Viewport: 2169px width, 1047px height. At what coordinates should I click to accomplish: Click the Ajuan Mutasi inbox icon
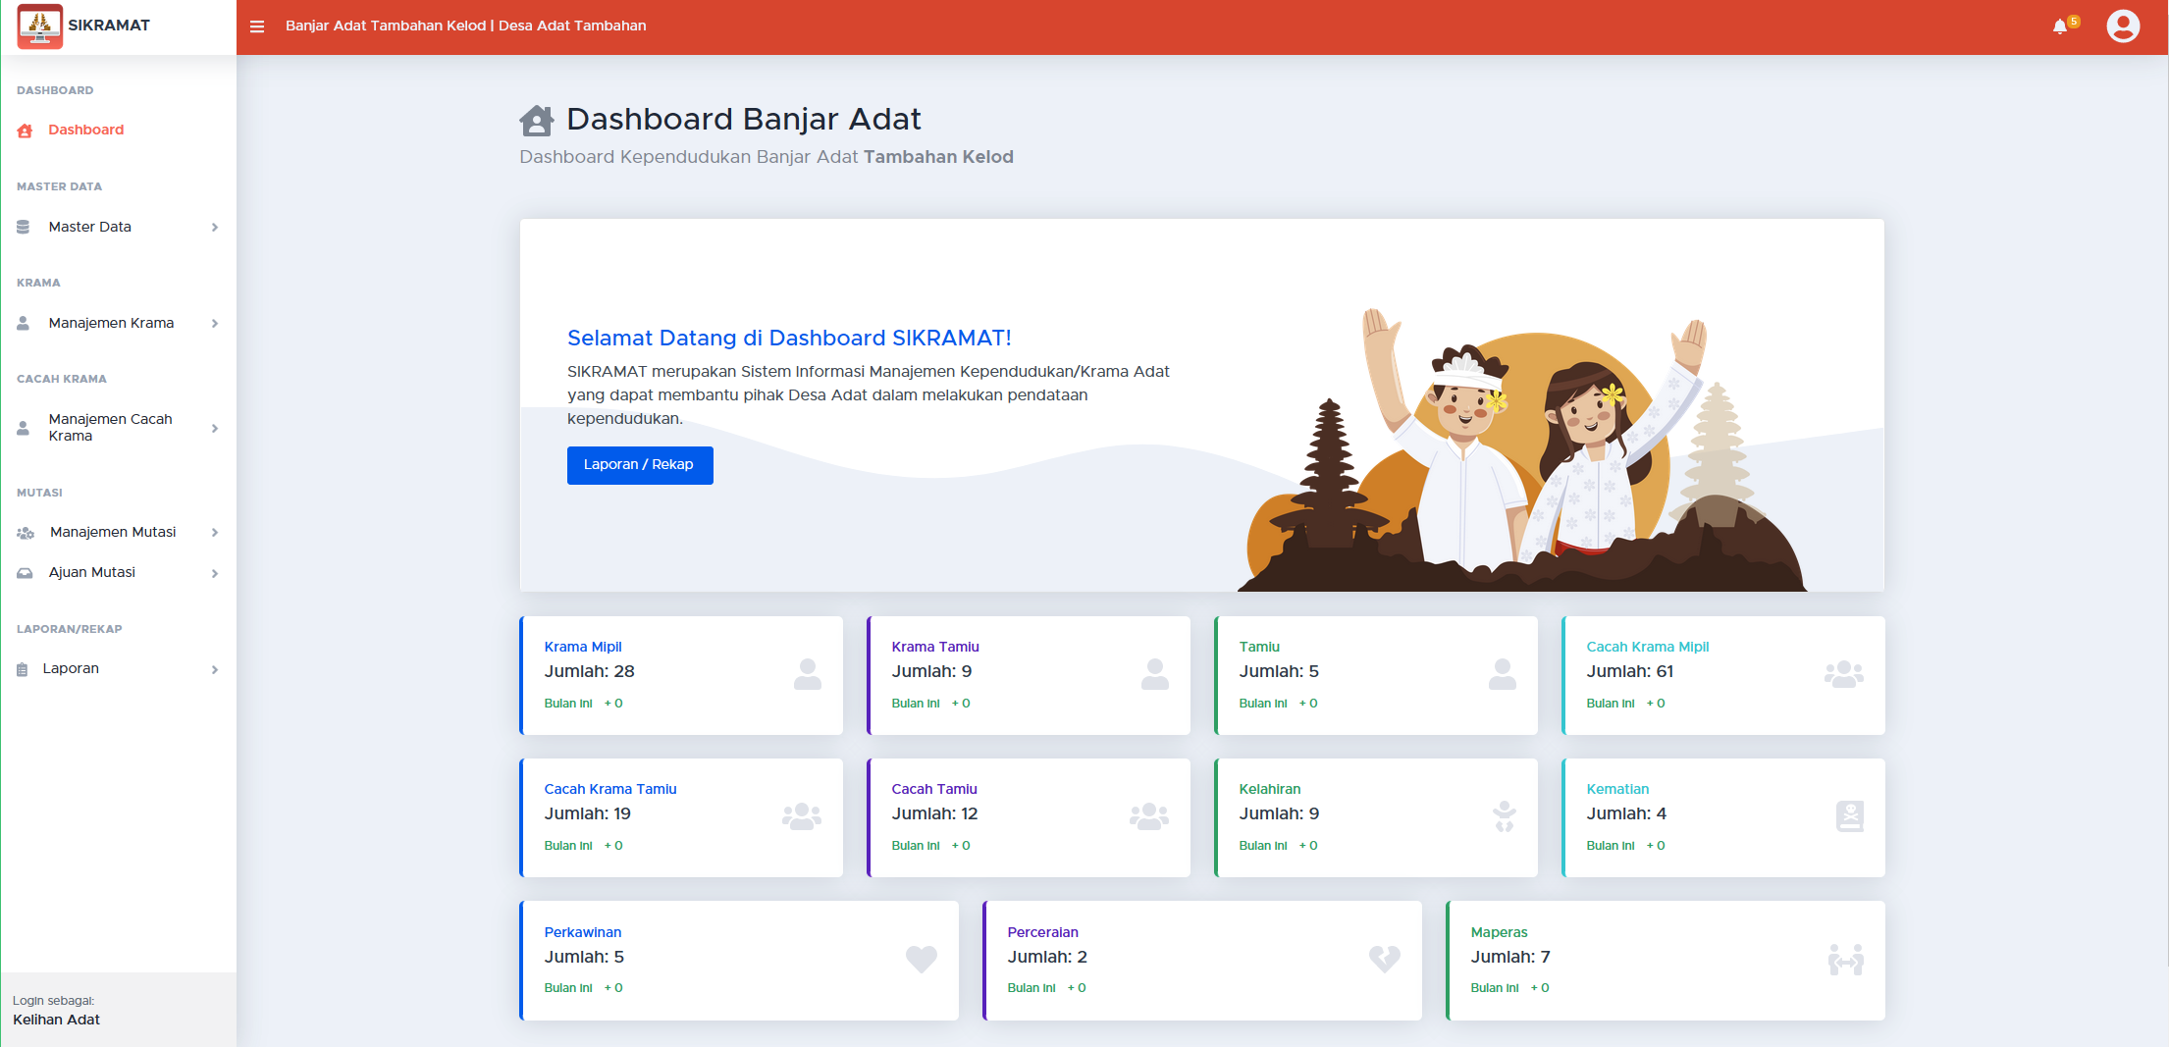pos(24,572)
